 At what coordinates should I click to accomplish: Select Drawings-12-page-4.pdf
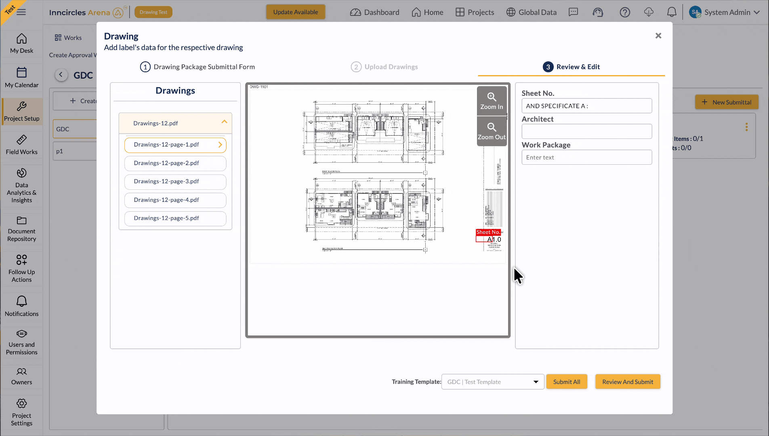coord(175,200)
